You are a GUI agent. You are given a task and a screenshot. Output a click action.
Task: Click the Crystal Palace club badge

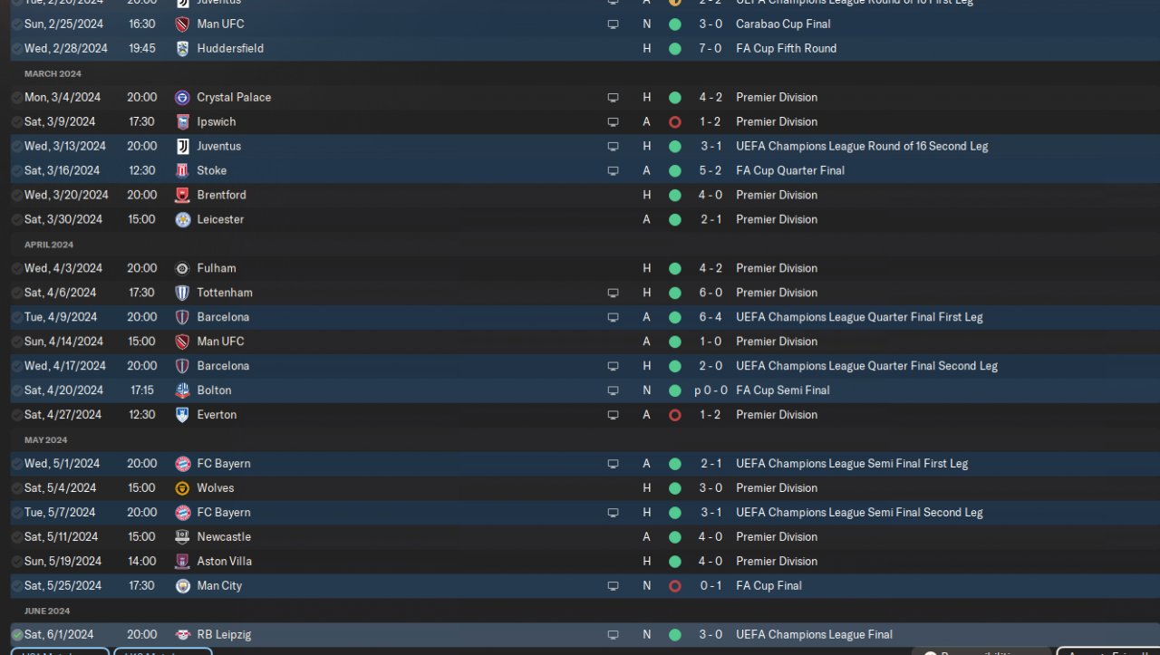coord(182,97)
